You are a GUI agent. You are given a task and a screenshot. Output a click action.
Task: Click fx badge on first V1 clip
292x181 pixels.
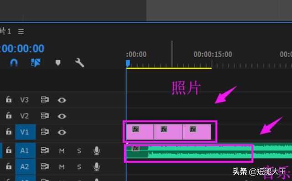(x=136, y=129)
